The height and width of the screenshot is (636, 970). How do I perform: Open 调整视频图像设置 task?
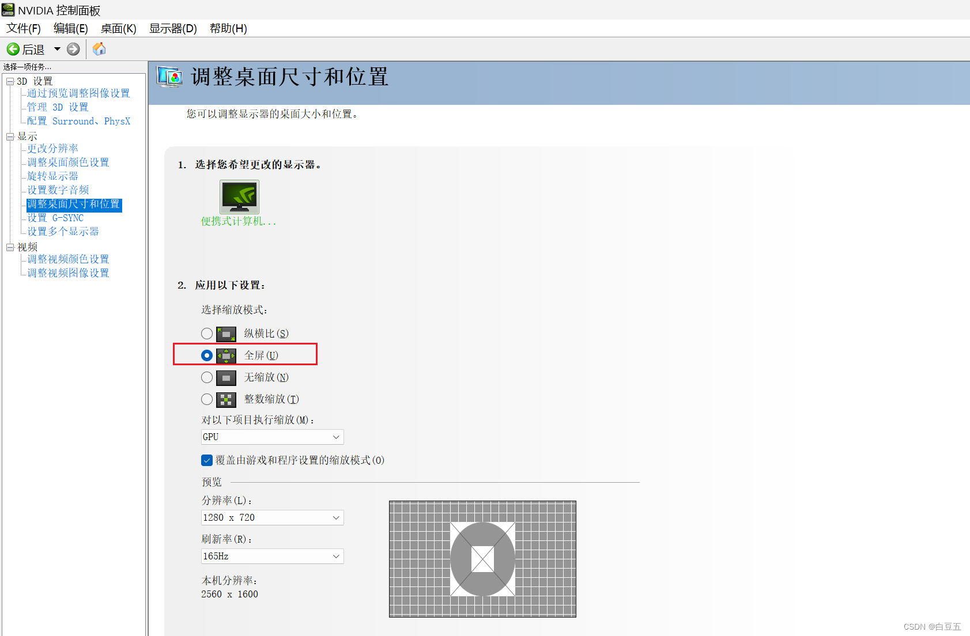click(68, 273)
